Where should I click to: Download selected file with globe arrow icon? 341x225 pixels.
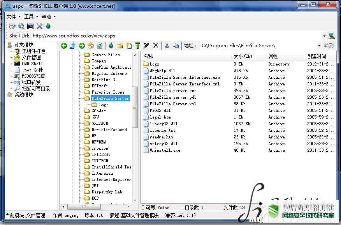pyautogui.click(x=111, y=46)
